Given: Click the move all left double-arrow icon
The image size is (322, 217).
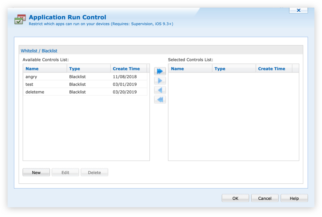Looking at the screenshot, I should [160, 100].
